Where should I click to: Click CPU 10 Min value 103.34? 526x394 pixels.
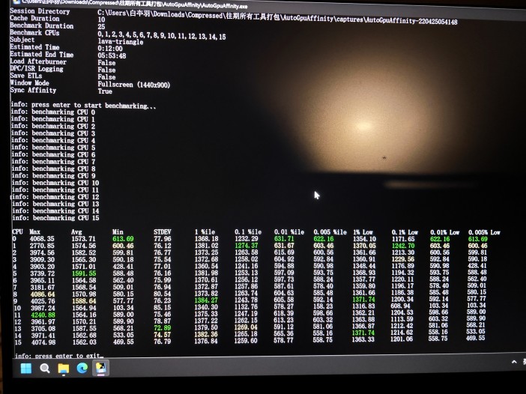point(124,308)
